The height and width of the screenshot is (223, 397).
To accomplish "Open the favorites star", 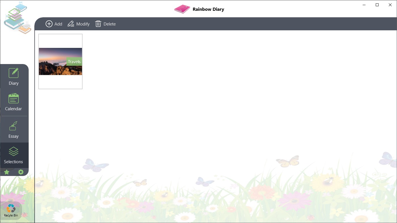I will 6,172.
